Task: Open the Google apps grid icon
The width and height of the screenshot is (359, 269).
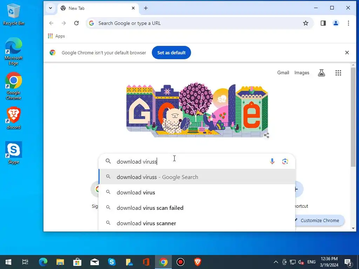Action: click(x=338, y=73)
